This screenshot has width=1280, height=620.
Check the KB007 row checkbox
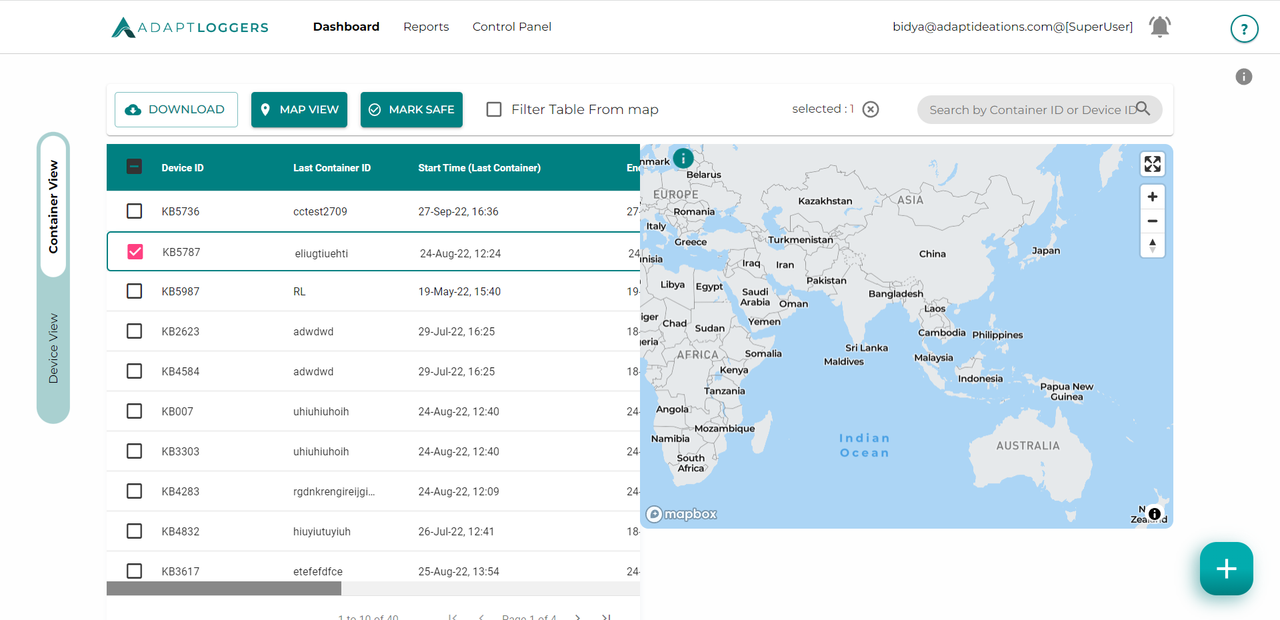click(x=135, y=411)
